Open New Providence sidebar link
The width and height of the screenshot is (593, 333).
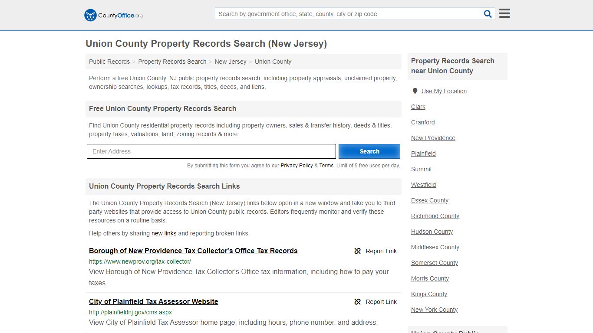pos(433,138)
